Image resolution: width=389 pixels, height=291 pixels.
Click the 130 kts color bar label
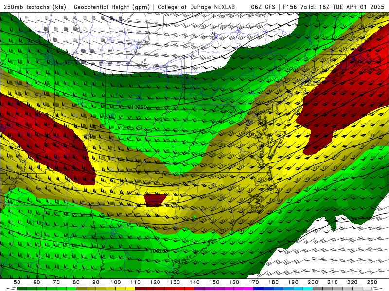coord(175,282)
